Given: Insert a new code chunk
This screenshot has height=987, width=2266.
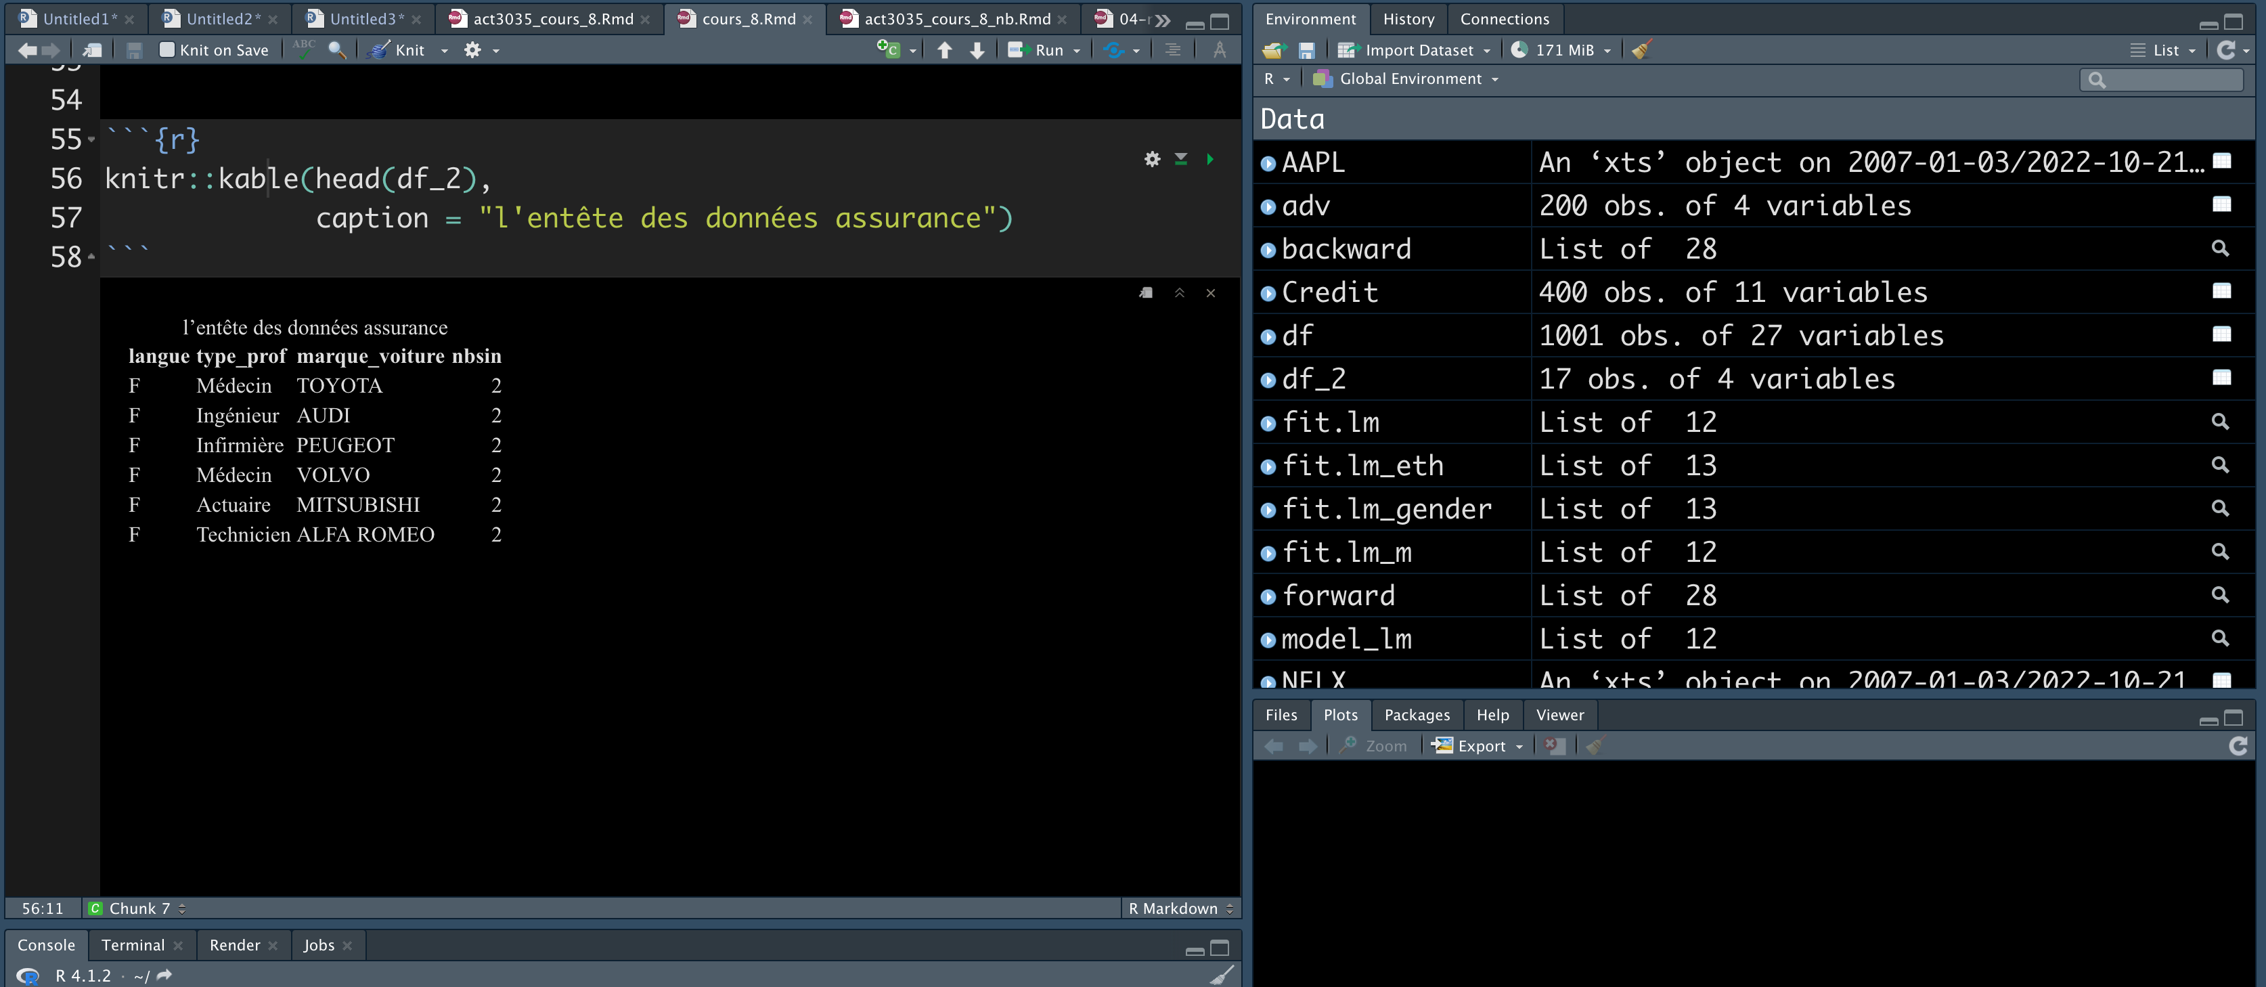Looking at the screenshot, I should point(889,49).
